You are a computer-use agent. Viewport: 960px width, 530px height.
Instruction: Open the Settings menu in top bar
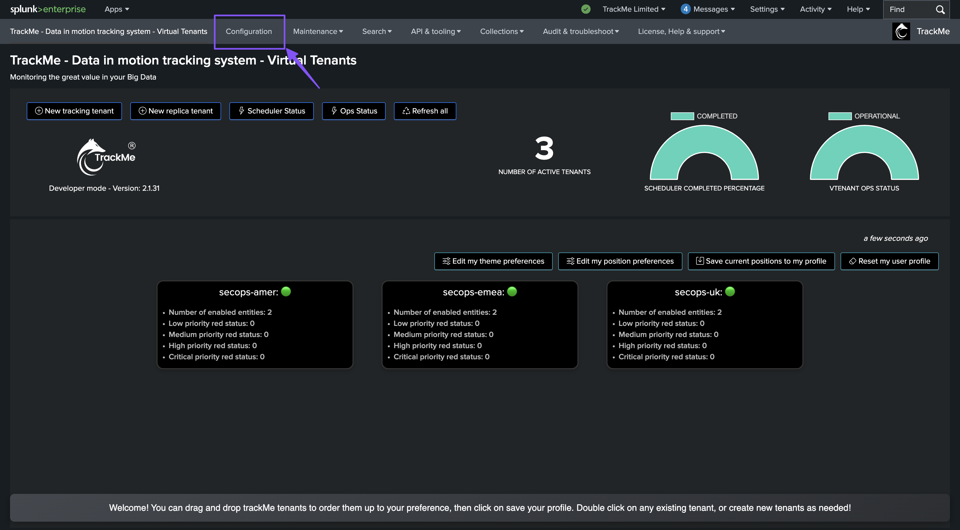767,9
